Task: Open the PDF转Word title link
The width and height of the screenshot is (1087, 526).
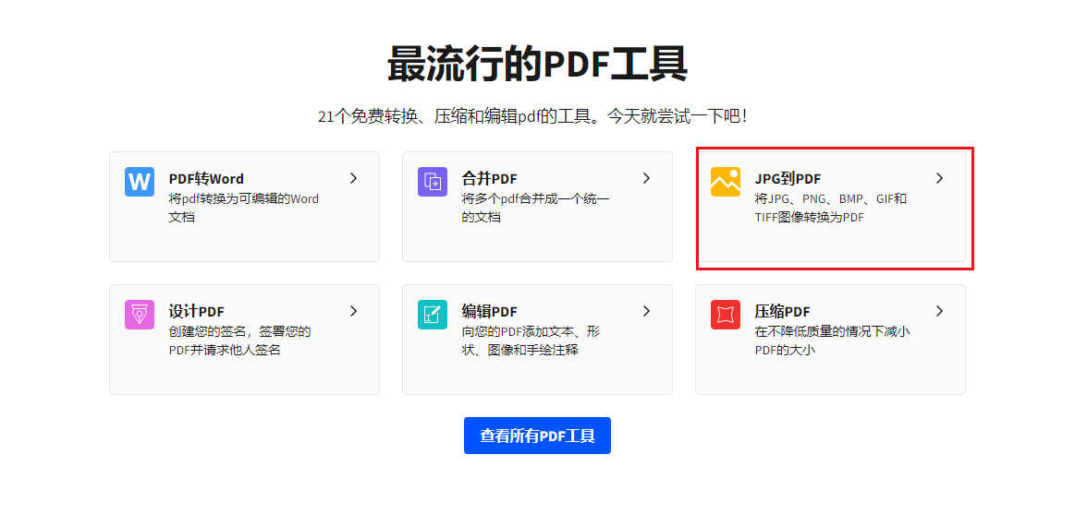Action: [206, 179]
